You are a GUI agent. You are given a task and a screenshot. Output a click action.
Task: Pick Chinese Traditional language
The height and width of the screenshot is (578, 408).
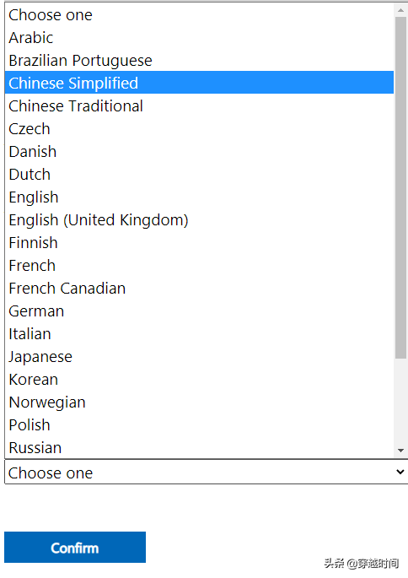(199, 105)
